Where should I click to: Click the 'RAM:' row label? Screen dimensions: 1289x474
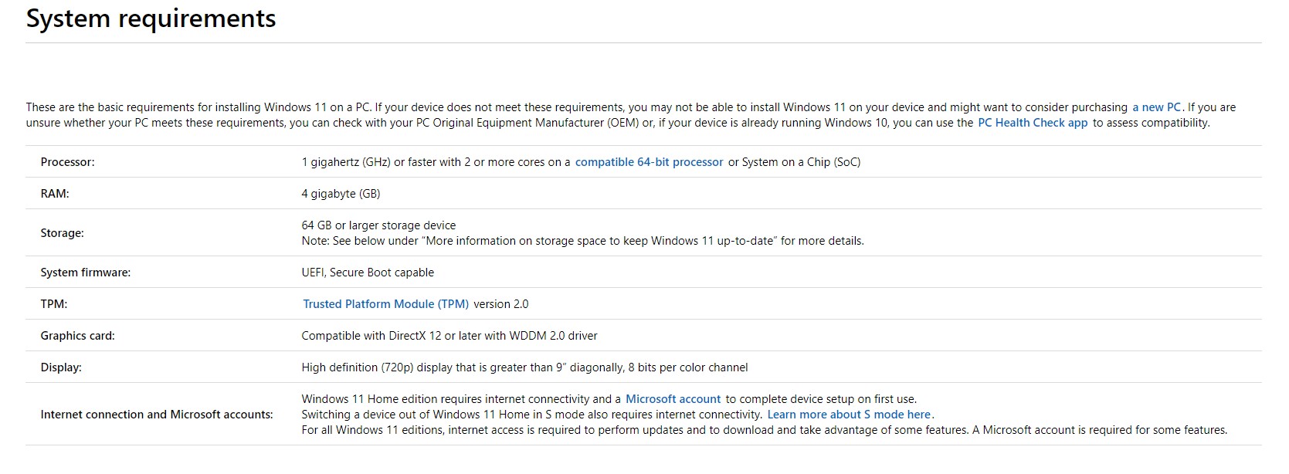[x=55, y=194]
